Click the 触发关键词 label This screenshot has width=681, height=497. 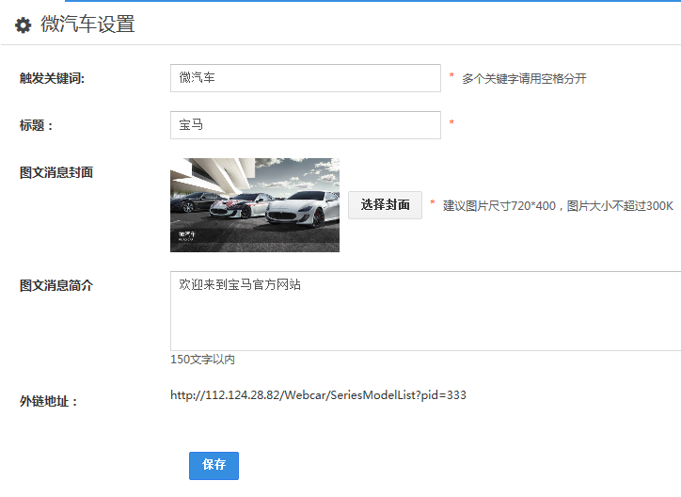point(52,79)
